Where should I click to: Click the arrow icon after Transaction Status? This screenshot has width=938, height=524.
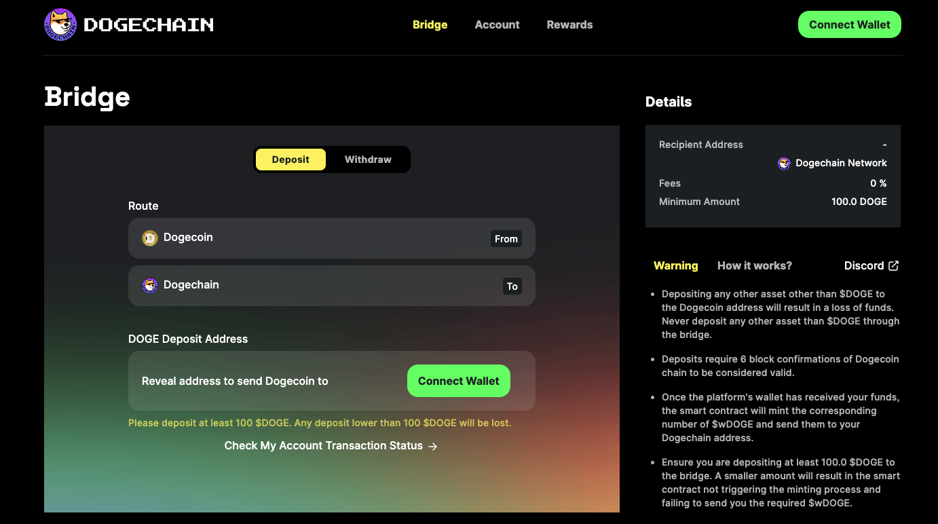pyautogui.click(x=433, y=447)
